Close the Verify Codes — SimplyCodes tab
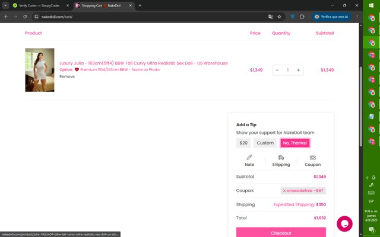The height and width of the screenshot is (237, 380). click(x=68, y=5)
